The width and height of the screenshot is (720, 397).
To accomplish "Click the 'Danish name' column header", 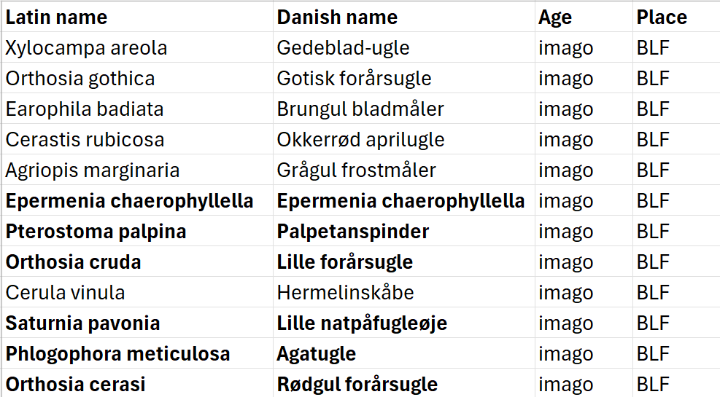I will pyautogui.click(x=337, y=17).
